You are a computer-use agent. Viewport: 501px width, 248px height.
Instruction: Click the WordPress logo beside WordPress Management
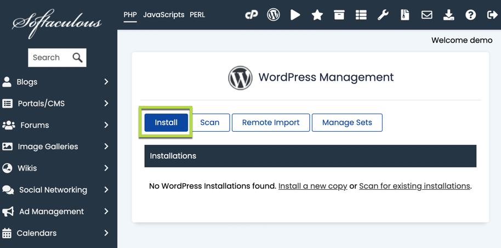(x=240, y=78)
